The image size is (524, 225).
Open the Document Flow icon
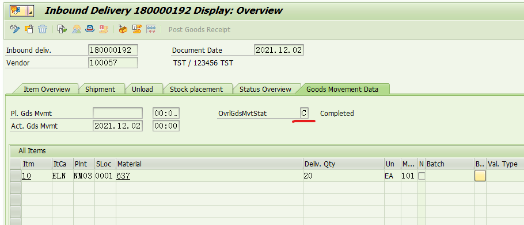(62, 29)
